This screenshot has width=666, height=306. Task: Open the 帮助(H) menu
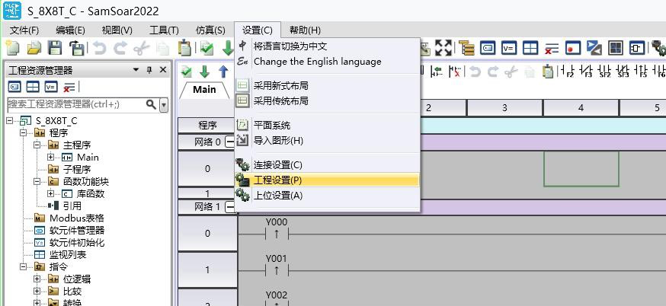(304, 30)
